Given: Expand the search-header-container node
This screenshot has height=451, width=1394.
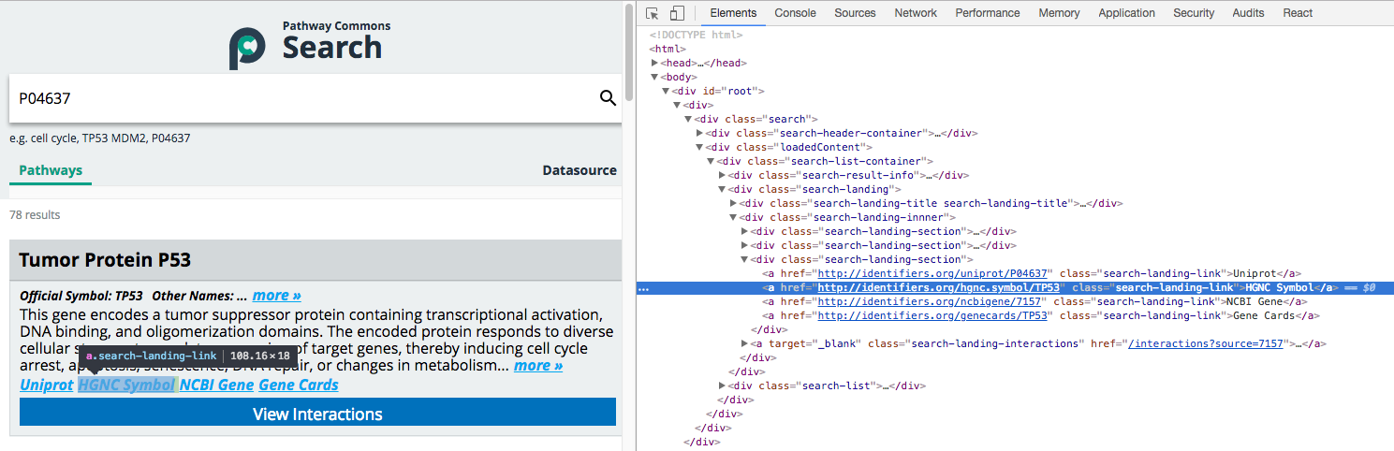Looking at the screenshot, I should tap(699, 133).
